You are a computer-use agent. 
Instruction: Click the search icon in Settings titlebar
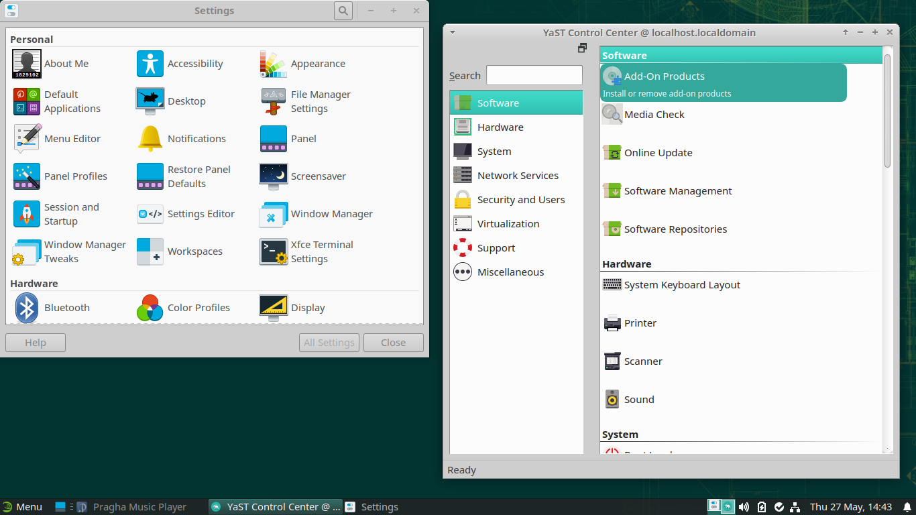(343, 11)
